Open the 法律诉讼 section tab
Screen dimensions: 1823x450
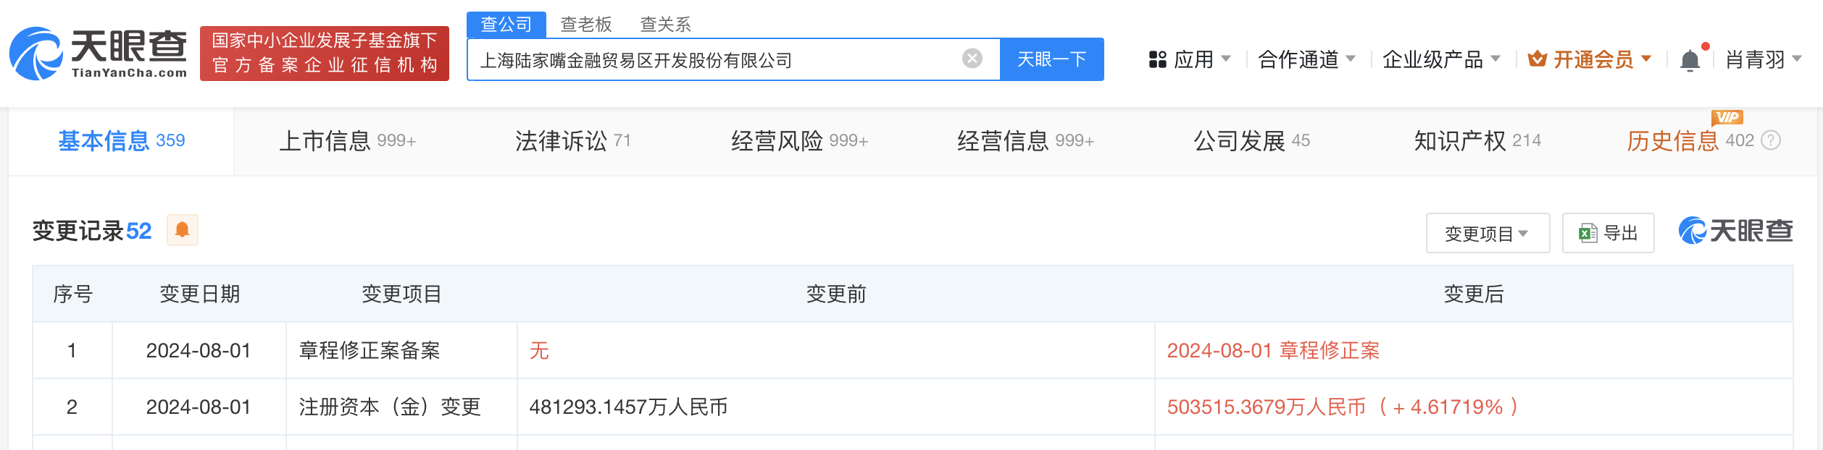[573, 140]
